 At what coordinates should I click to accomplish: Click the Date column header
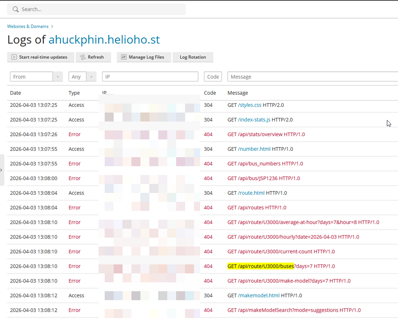pyautogui.click(x=16, y=93)
